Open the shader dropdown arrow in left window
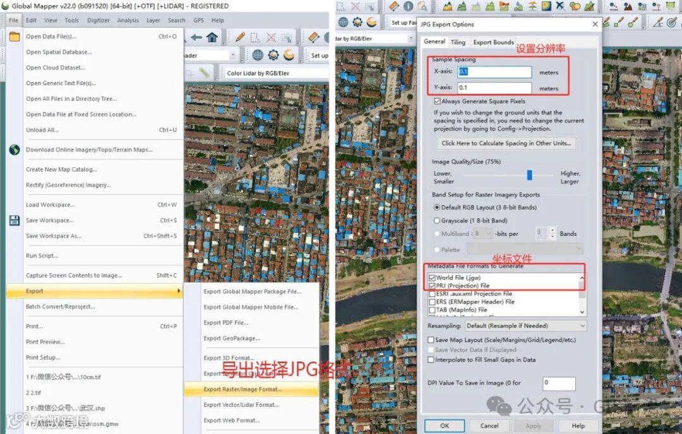This screenshot has width=682, height=434. pos(233,55)
